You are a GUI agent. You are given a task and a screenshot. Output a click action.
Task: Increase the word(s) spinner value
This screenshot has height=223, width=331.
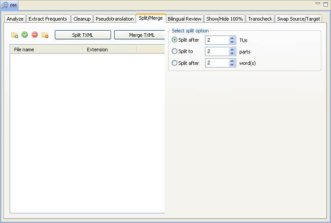(x=232, y=61)
